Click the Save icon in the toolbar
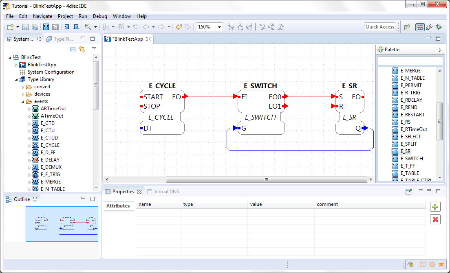The width and height of the screenshot is (450, 273). click(25, 27)
